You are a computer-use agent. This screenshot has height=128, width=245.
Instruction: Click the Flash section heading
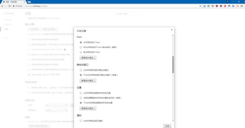(79, 37)
